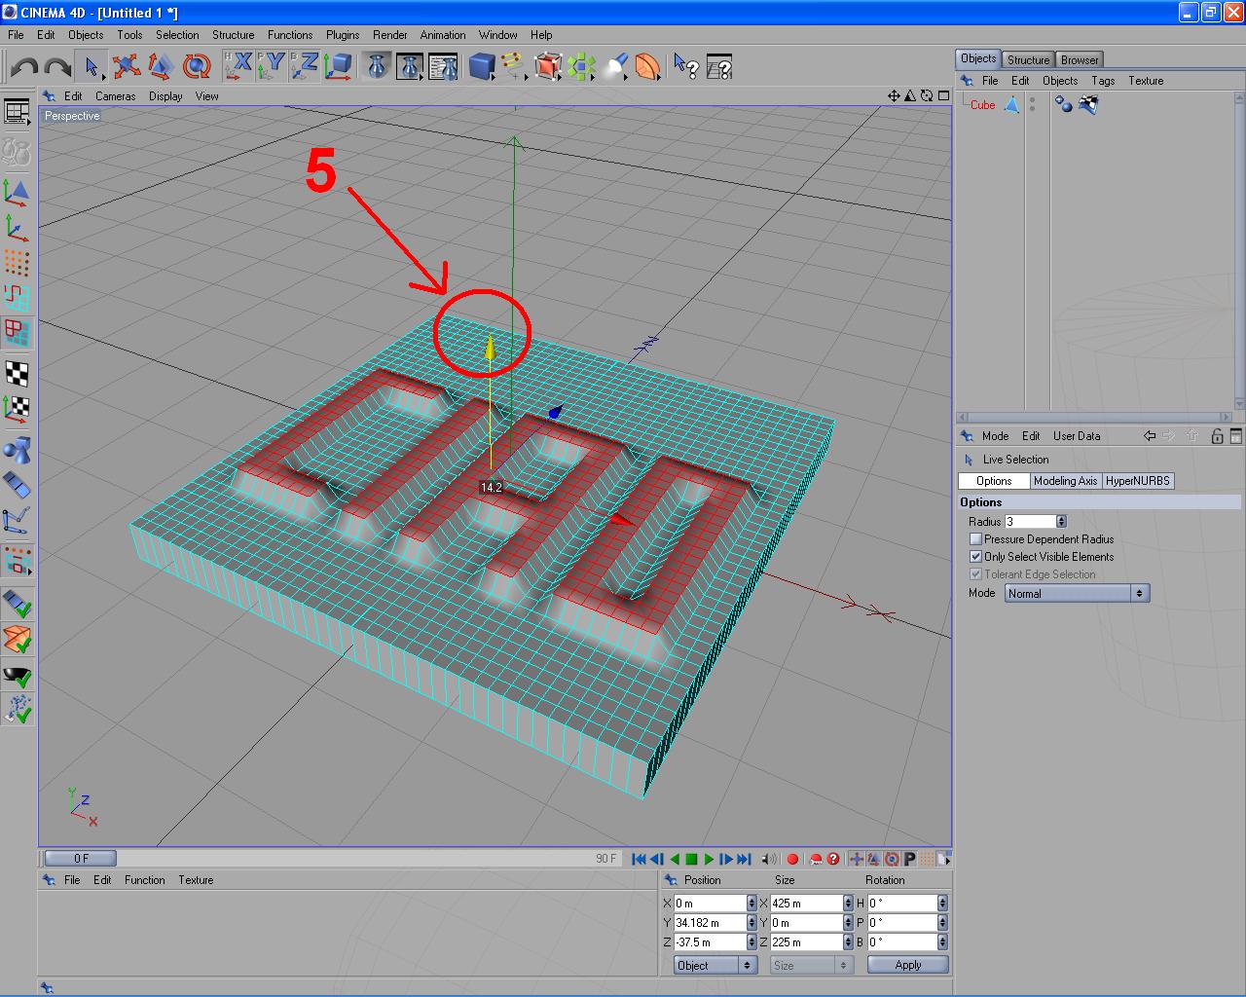Toggle Tolerant Edge Selection checkbox
The height and width of the screenshot is (997, 1246).
tap(975, 574)
